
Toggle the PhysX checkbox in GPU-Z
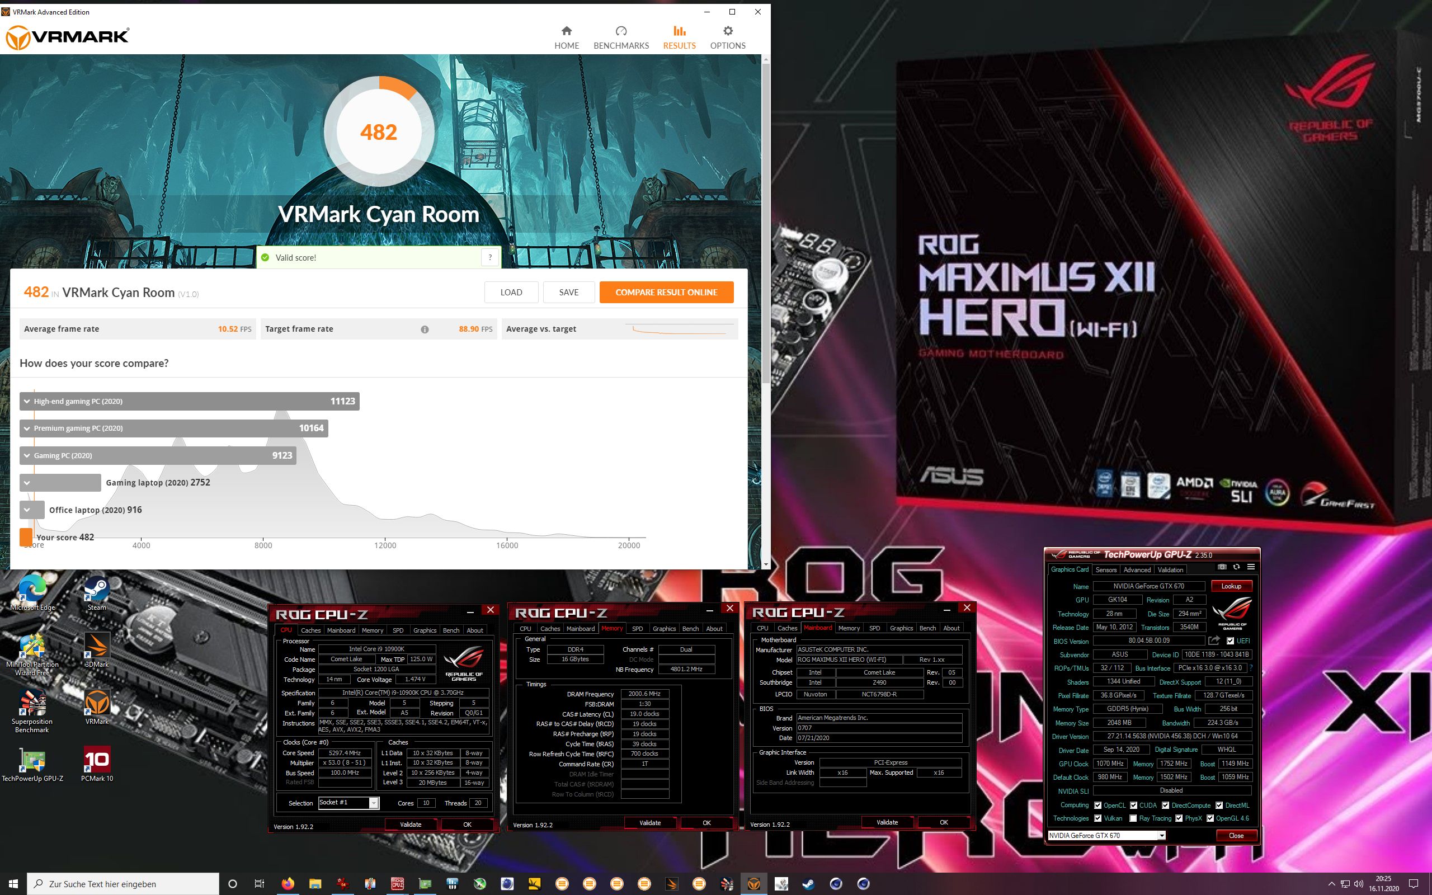tap(1179, 818)
